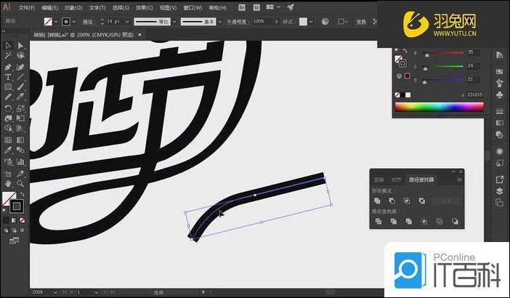Image resolution: width=510 pixels, height=298 pixels.
Task: Open the 文件(F) menu
Action: click(26, 7)
